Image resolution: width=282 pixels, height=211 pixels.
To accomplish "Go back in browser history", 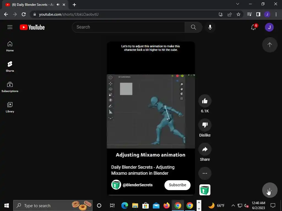I will [6, 14].
